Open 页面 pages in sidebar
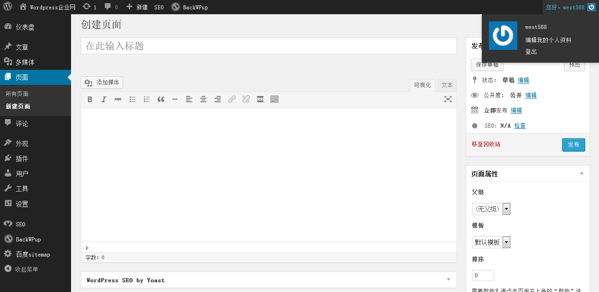This screenshot has height=292, width=599. pos(36,77)
